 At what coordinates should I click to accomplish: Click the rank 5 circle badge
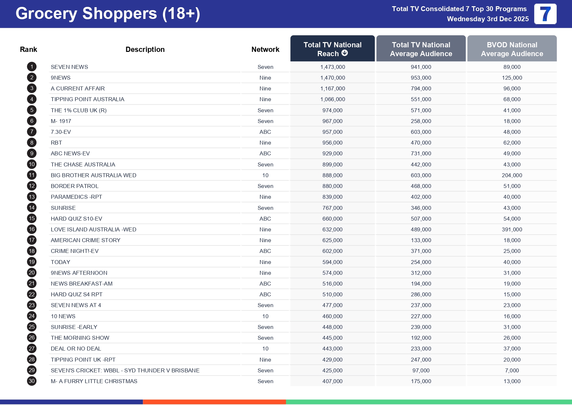click(32, 110)
